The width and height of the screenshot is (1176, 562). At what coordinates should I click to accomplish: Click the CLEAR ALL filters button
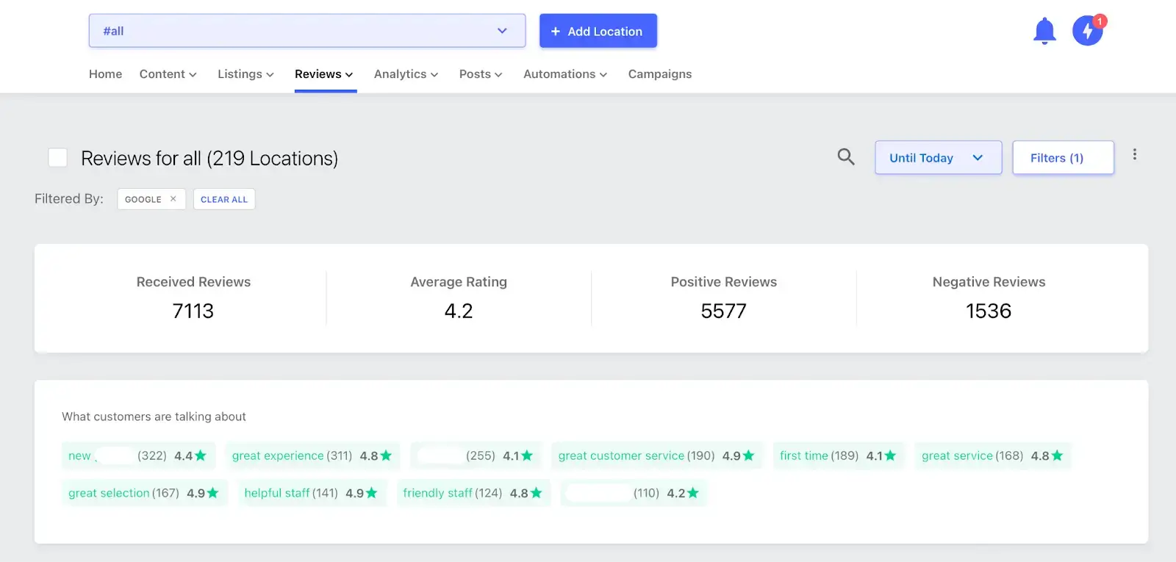(x=224, y=199)
